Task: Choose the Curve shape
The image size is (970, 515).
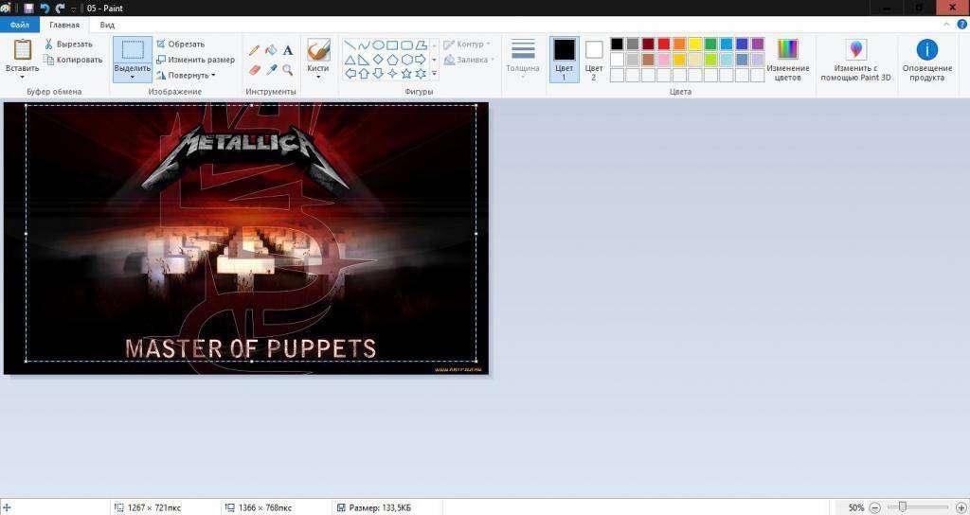Action: point(364,45)
